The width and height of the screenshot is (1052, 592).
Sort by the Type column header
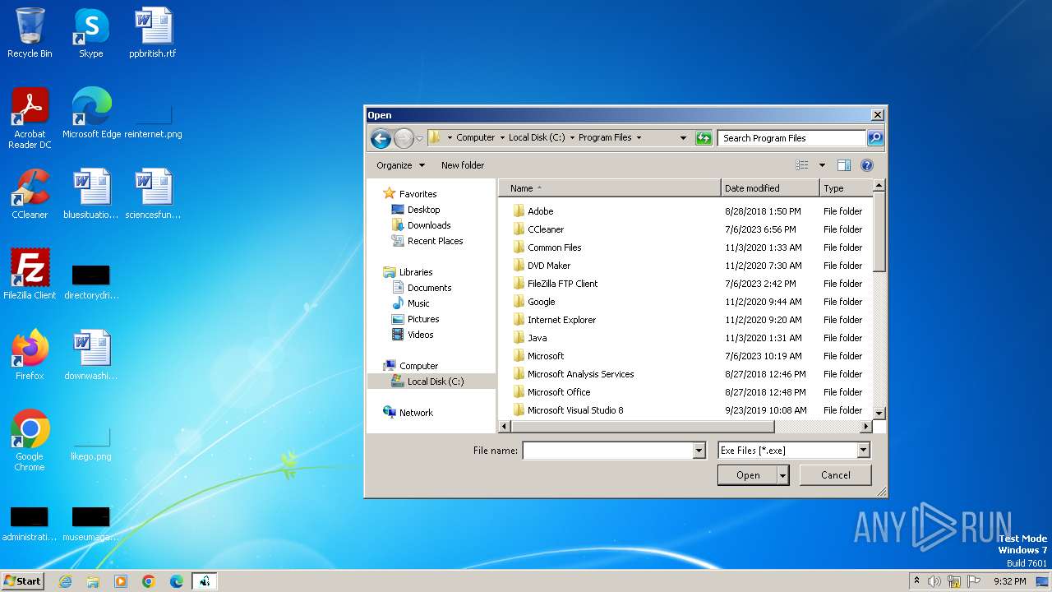click(845, 188)
